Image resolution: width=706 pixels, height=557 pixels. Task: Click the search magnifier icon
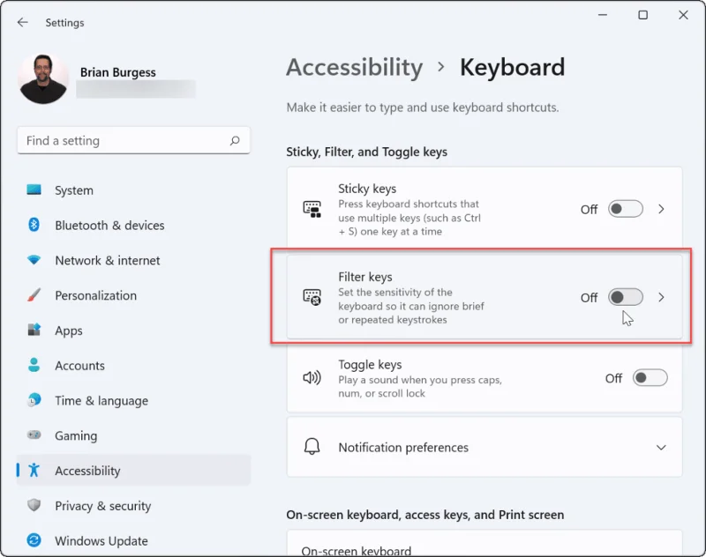(x=235, y=141)
